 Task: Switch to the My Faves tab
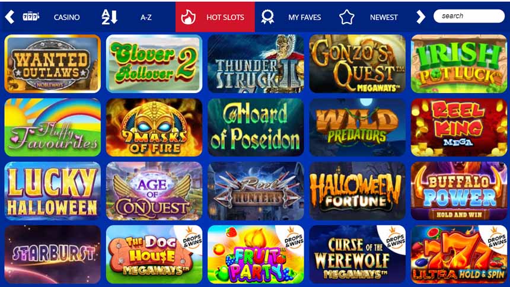click(304, 17)
